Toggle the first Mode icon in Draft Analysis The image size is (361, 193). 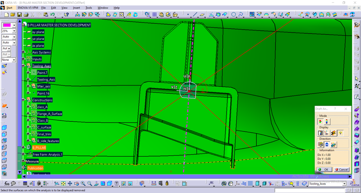(320, 121)
